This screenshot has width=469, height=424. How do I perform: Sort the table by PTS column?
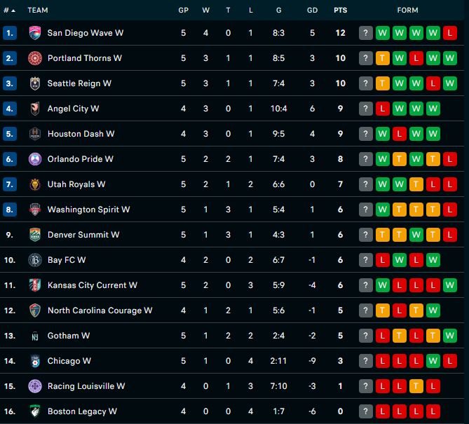click(x=341, y=11)
